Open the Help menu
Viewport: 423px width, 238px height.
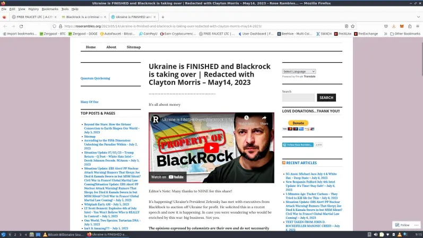(75, 9)
